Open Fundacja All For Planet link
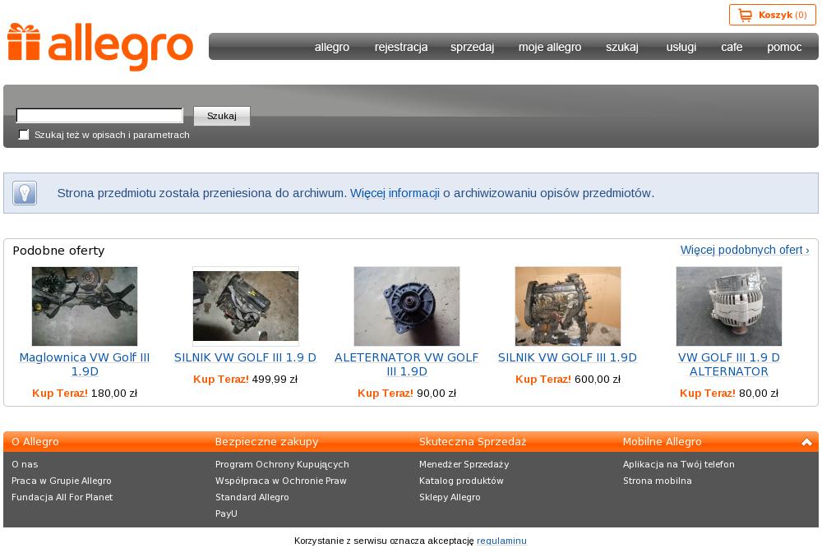This screenshot has height=557, width=822. (62, 497)
